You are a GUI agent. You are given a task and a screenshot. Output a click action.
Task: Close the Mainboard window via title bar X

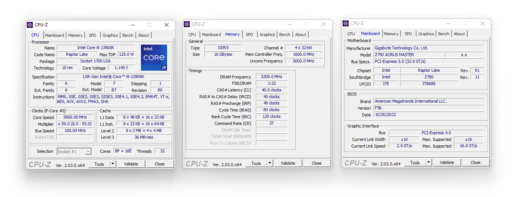(x=482, y=23)
